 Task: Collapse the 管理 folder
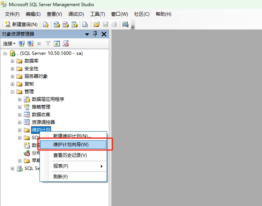[x=12, y=92]
